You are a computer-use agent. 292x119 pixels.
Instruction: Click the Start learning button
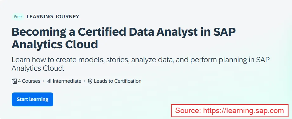(x=32, y=99)
